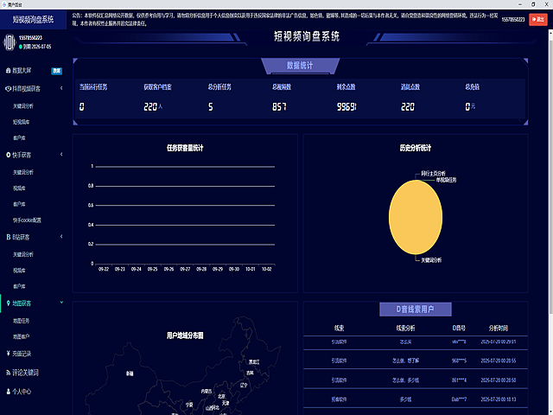Screen dimensions: 553x415
Task: Click the D音线索用户 table header button
Action: (x=415, y=309)
